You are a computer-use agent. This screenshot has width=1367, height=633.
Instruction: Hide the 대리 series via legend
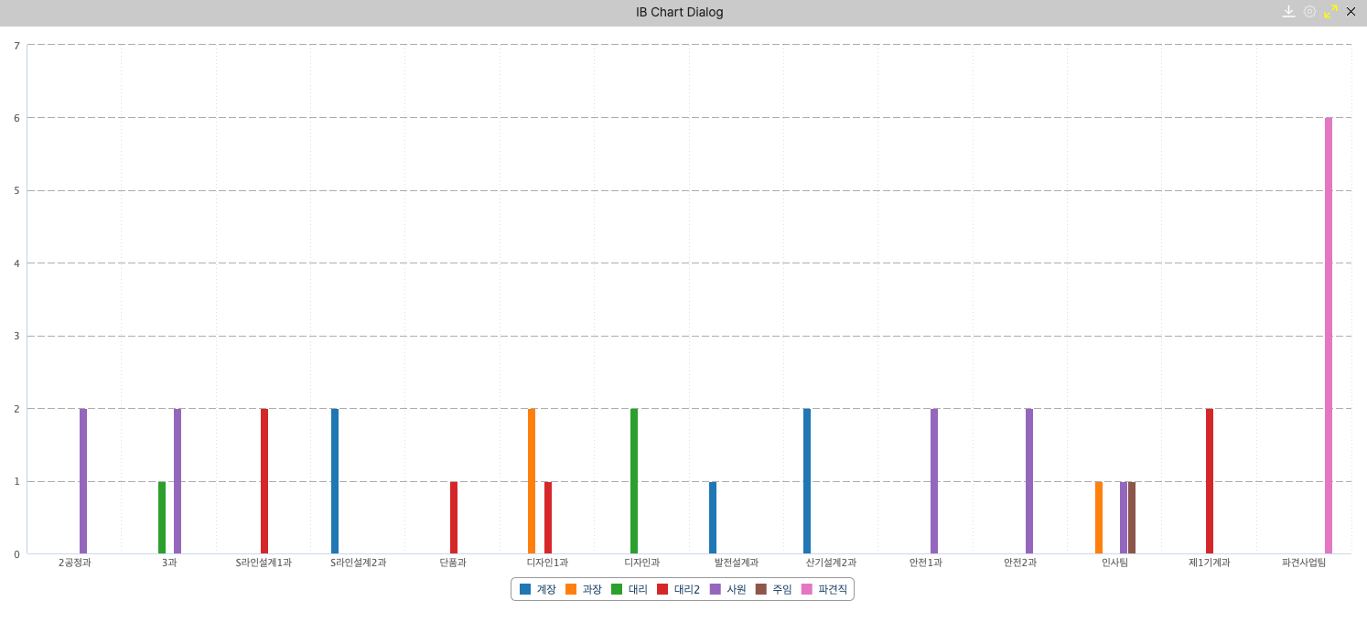click(x=630, y=590)
